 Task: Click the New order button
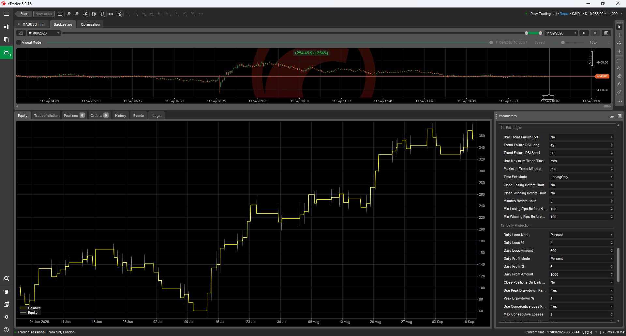tap(44, 14)
